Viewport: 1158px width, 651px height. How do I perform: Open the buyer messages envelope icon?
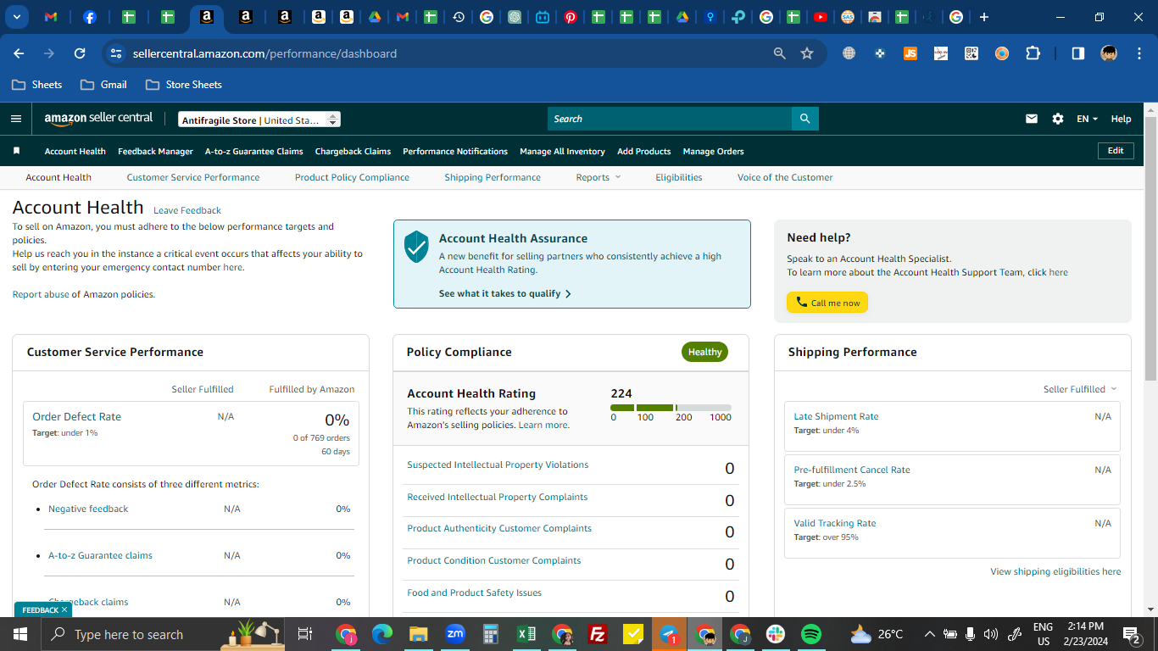(x=1032, y=119)
